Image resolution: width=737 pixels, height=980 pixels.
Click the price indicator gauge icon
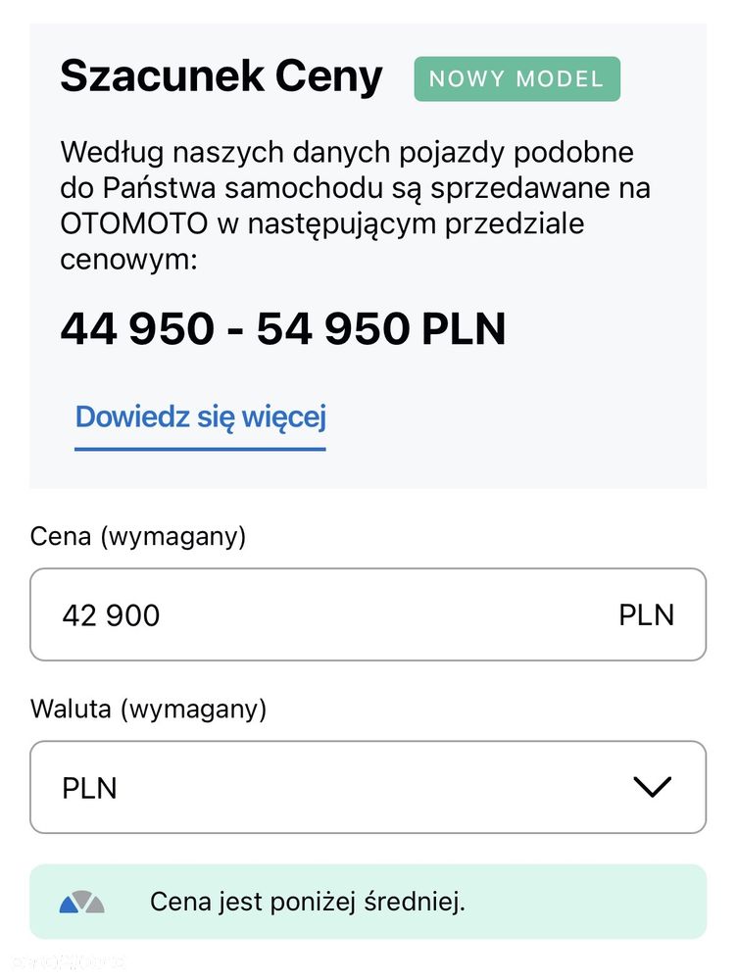pos(82,902)
